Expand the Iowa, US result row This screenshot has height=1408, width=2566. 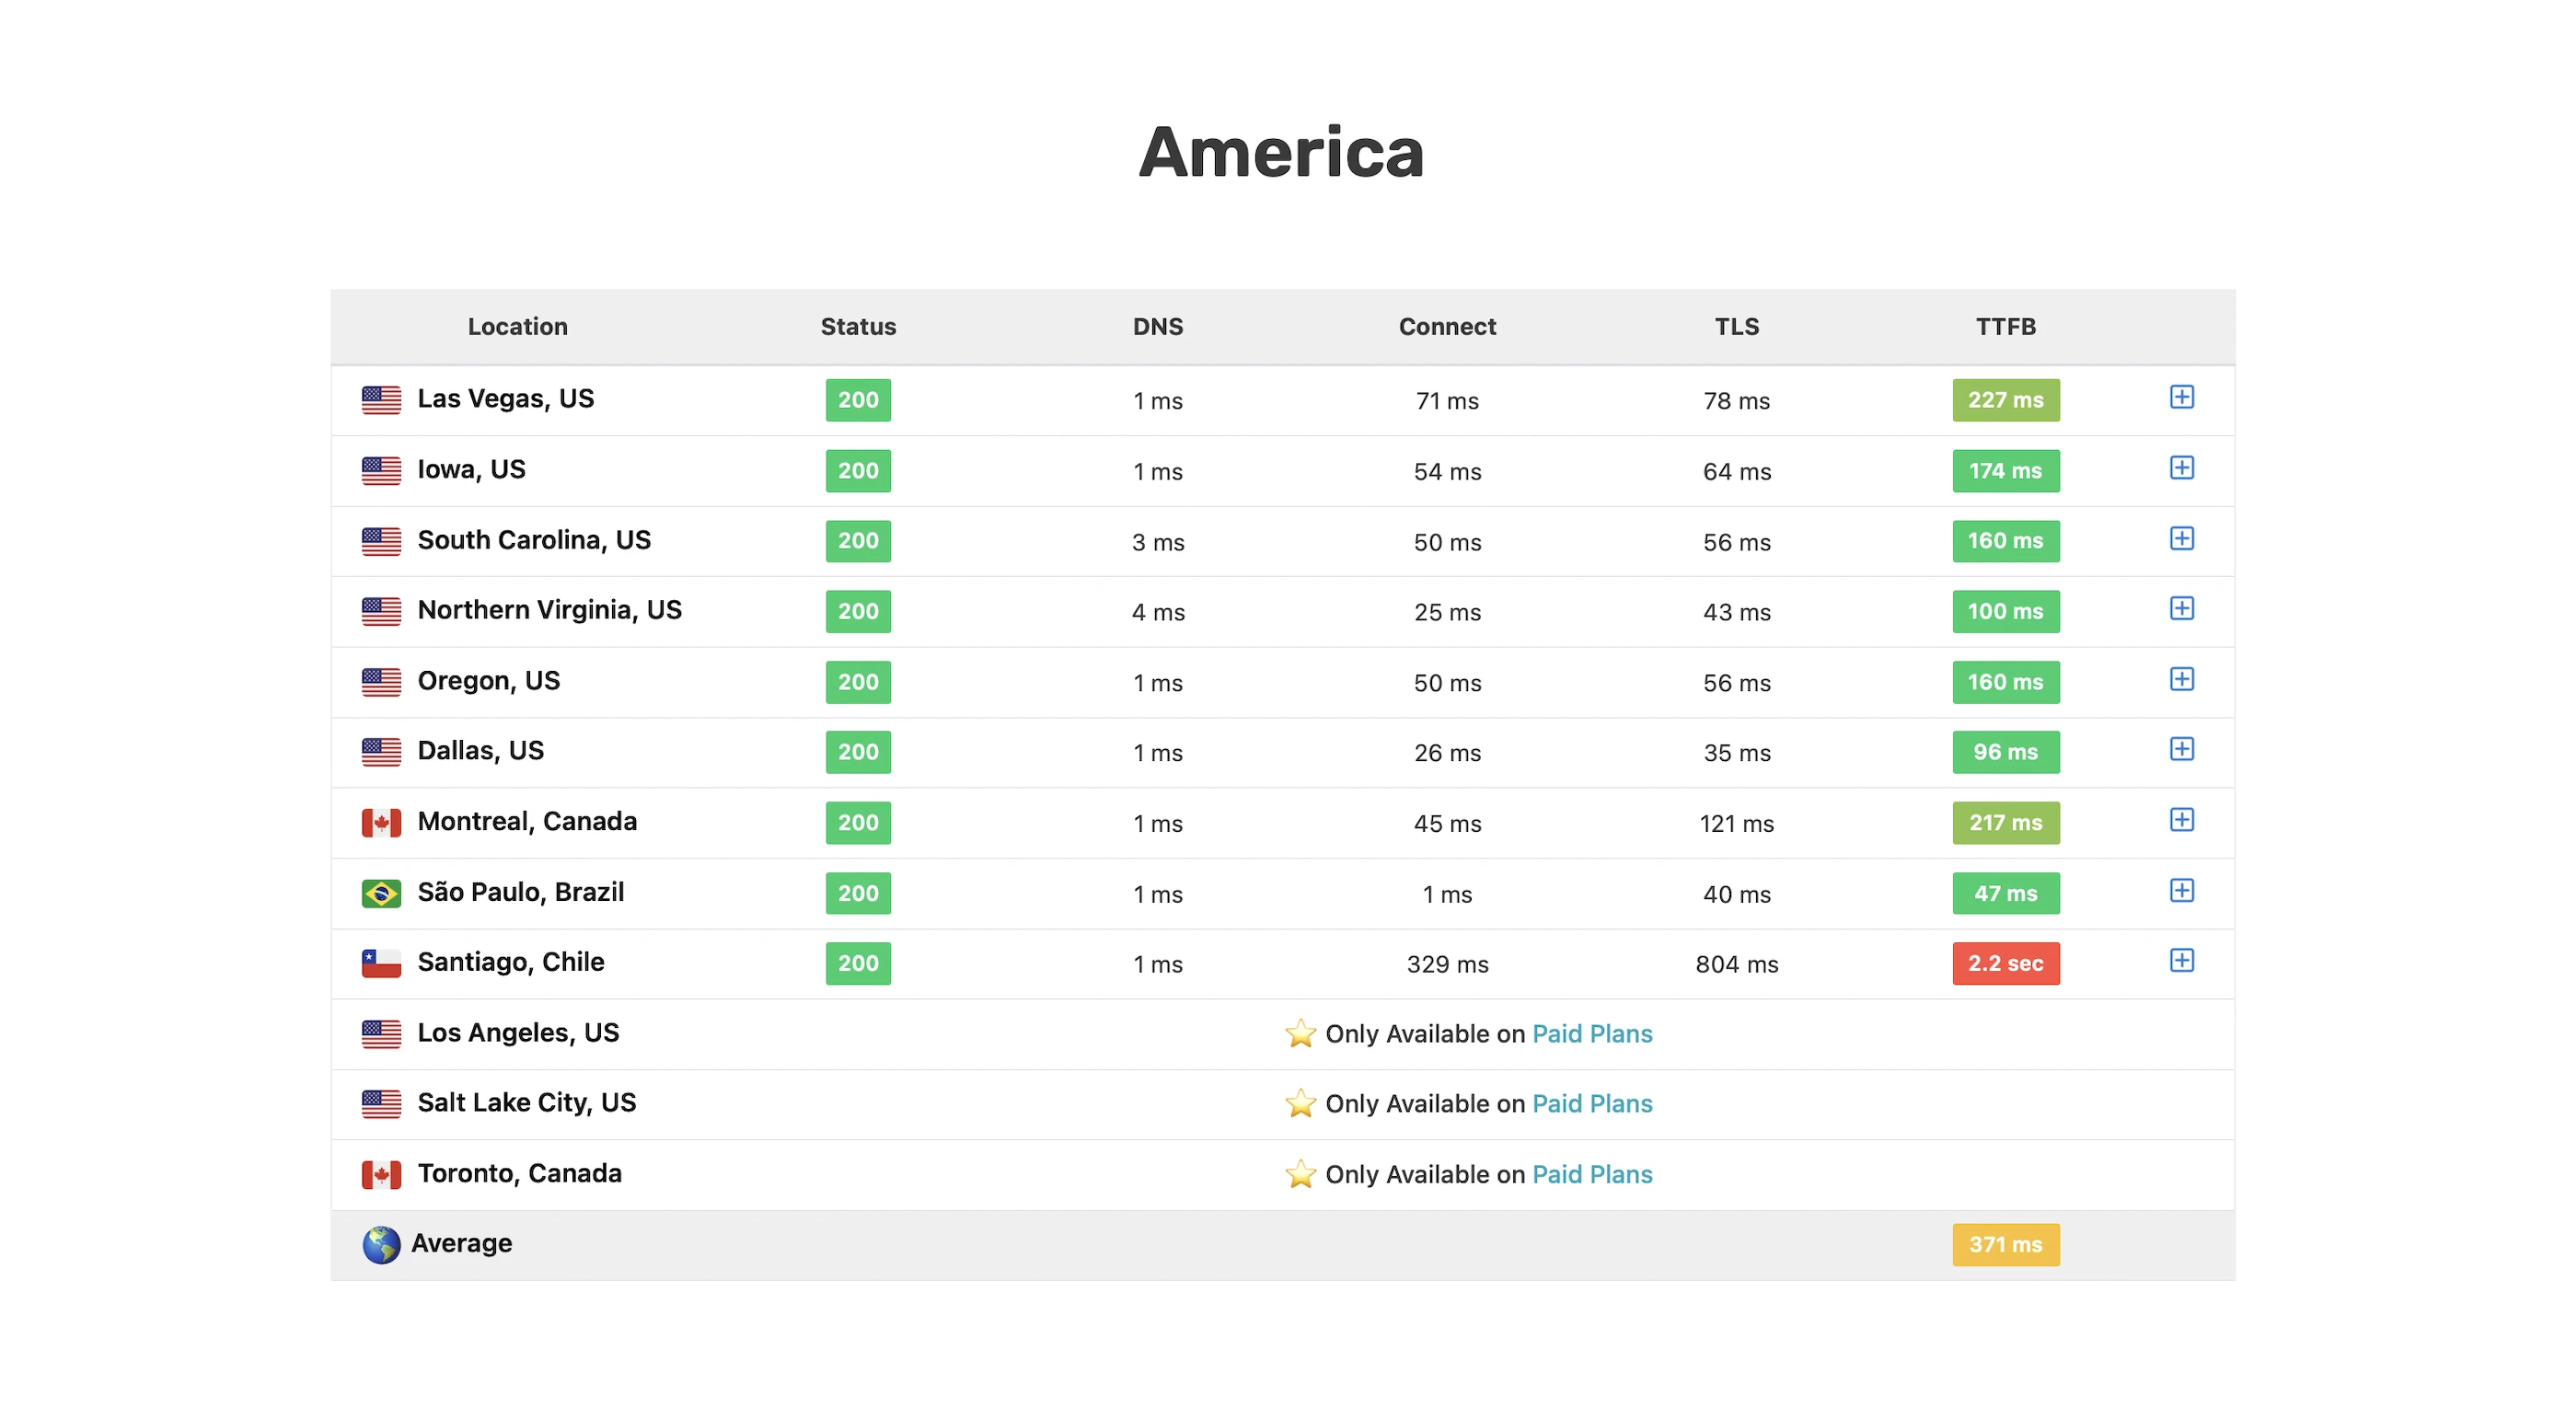2180,468
